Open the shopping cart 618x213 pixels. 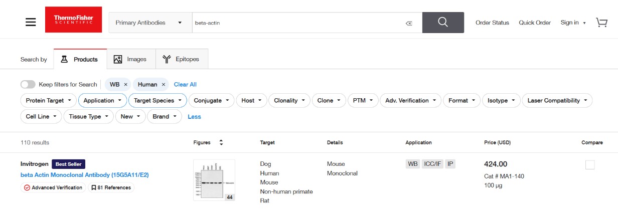[601, 23]
